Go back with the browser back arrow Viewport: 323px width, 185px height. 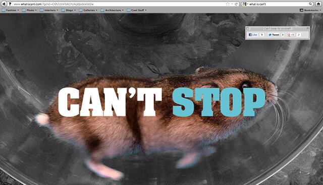point(4,4)
